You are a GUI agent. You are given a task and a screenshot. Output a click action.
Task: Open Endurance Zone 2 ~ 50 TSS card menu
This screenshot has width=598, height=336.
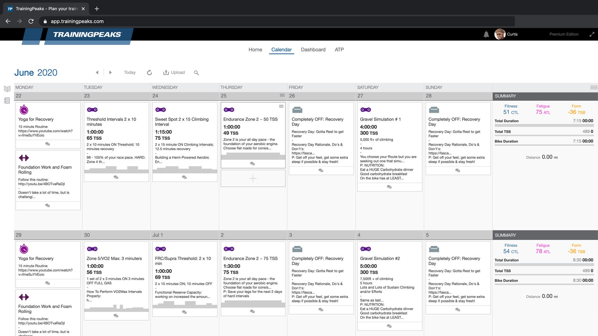[x=281, y=106]
